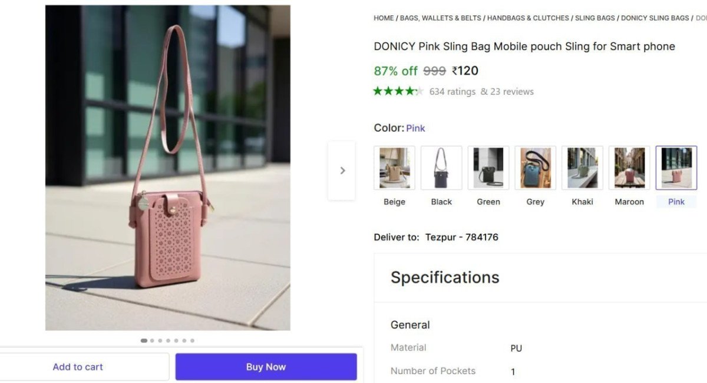707x383 pixels.
Task: View DONICY SLING BAGS breadcrumb
Action: tap(655, 18)
